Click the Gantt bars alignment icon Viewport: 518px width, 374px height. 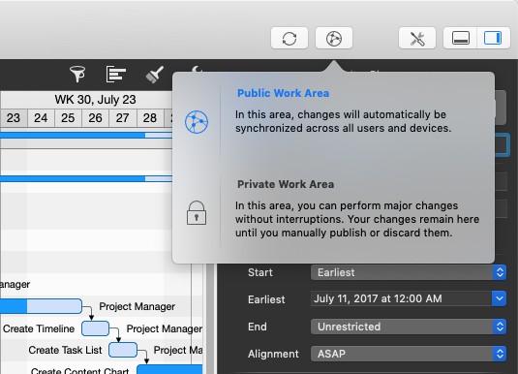[115, 74]
